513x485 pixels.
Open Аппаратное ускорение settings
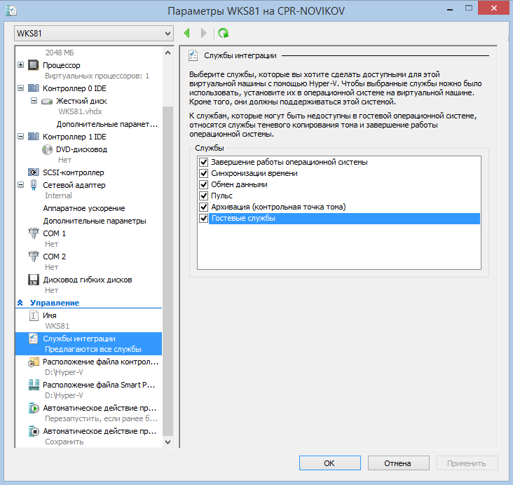point(83,208)
